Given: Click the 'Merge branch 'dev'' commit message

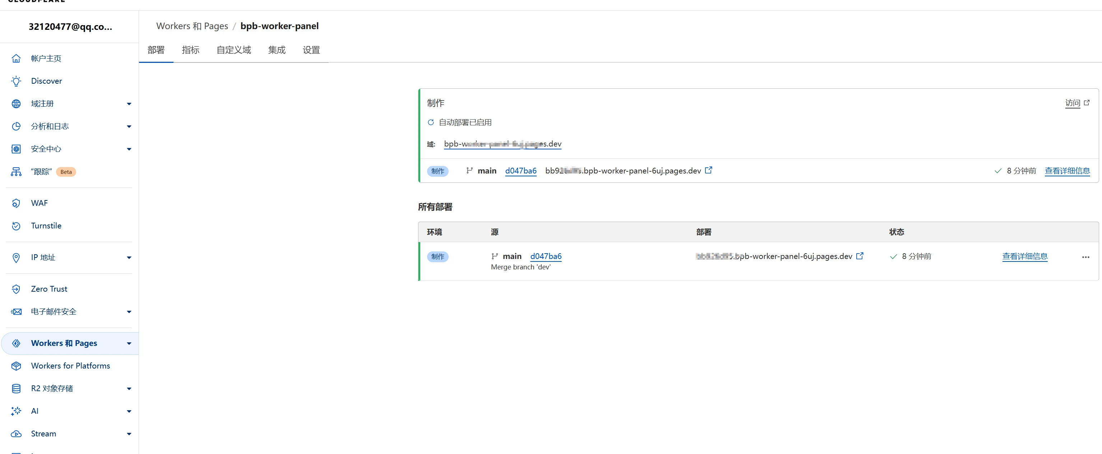Looking at the screenshot, I should (520, 268).
